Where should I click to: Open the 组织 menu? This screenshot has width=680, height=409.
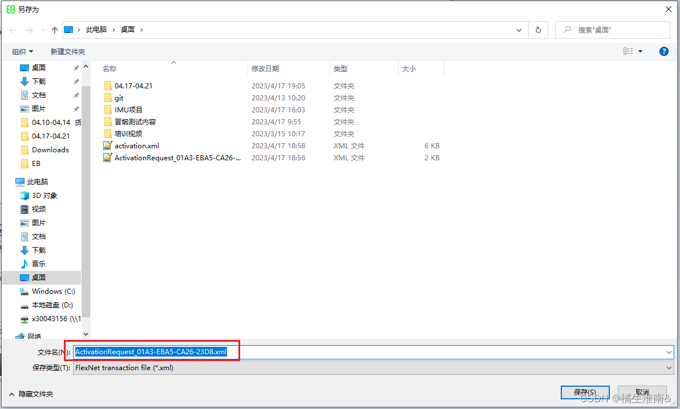22,51
